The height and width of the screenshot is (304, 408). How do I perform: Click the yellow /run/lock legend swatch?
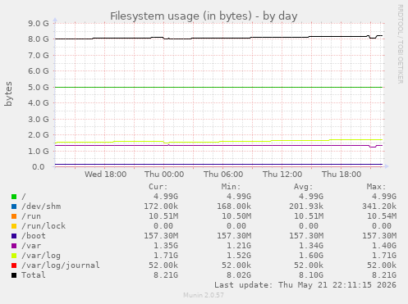point(14,226)
